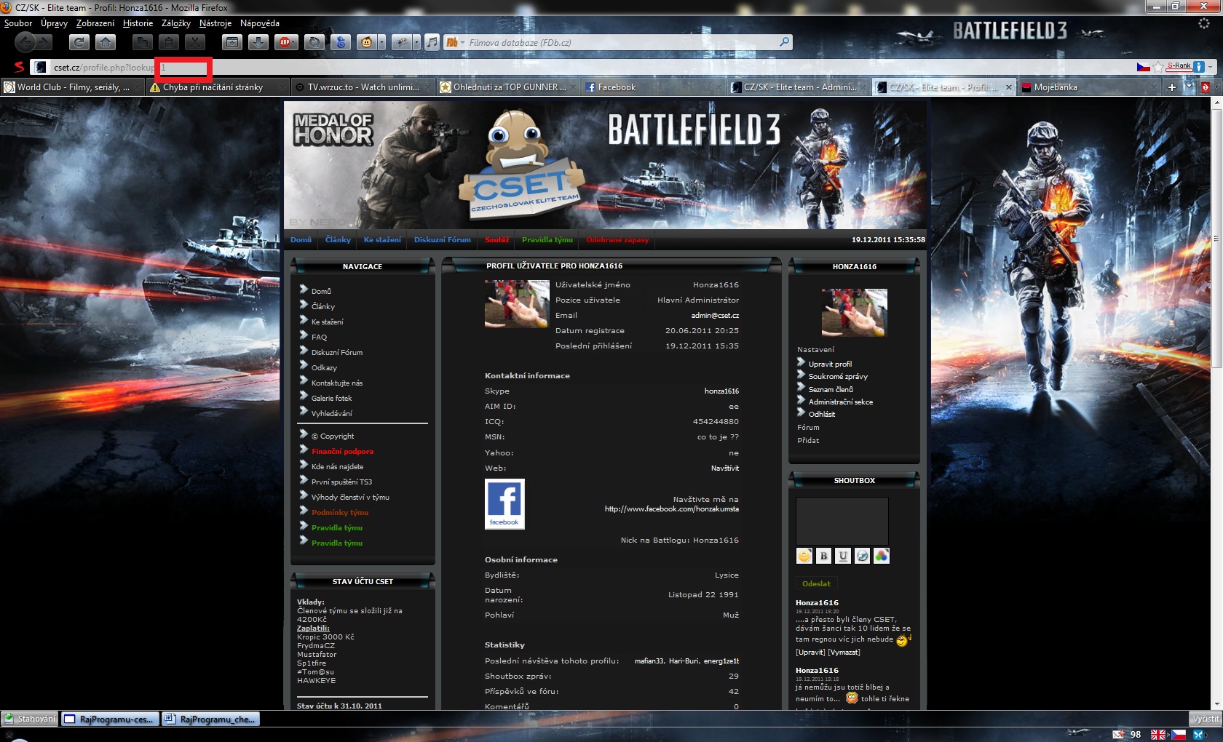Click the big Facebook logo in the profile
Viewport: 1223px width, 742px height.
coord(504,503)
